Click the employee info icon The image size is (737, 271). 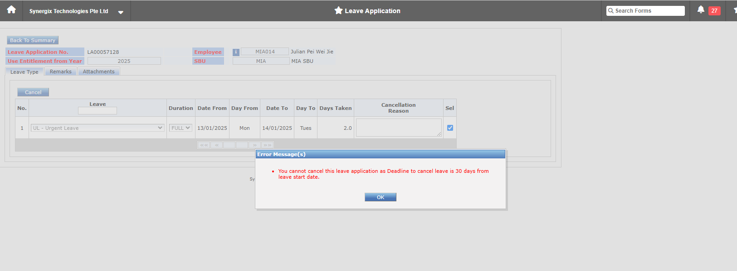pos(236,52)
